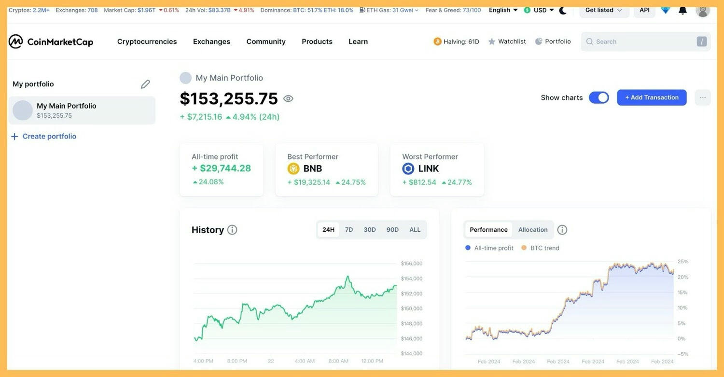The image size is (724, 377).
Task: Click the Exchanges: 708 stat
Action: [77, 10]
